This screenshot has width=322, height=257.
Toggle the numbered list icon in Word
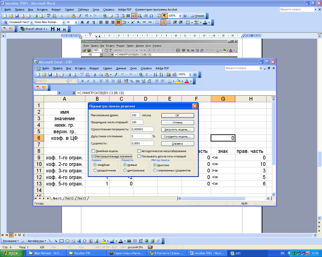163,22
